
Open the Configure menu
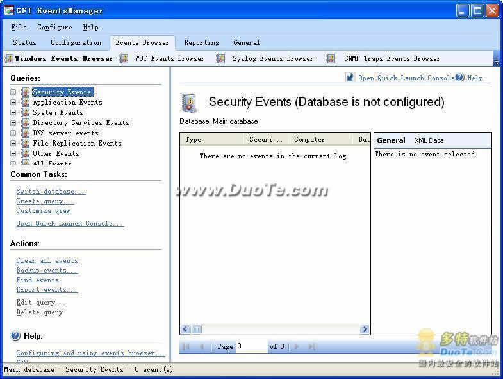(54, 28)
